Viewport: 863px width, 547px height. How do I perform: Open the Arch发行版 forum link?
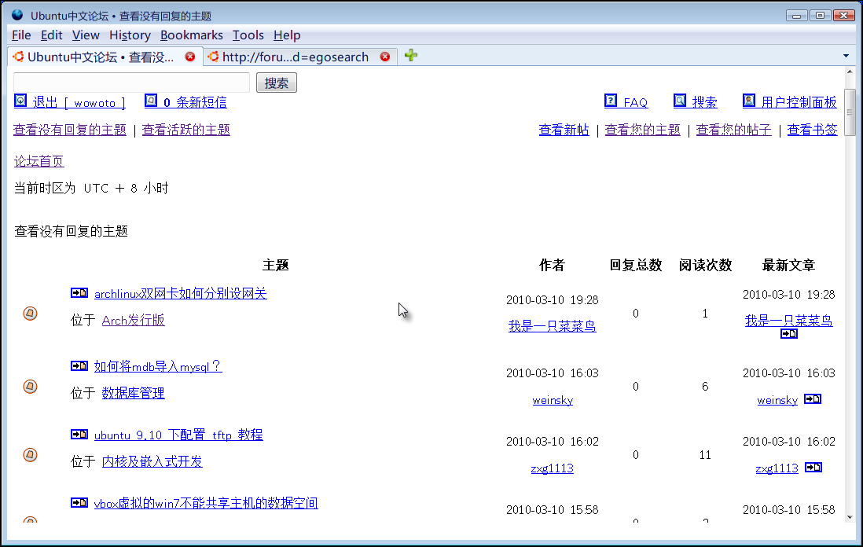click(x=133, y=321)
